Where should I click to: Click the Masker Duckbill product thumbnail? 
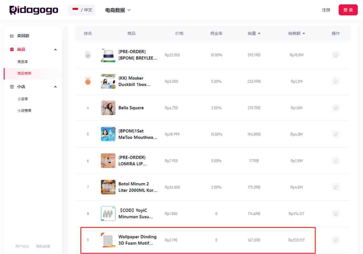click(x=108, y=81)
